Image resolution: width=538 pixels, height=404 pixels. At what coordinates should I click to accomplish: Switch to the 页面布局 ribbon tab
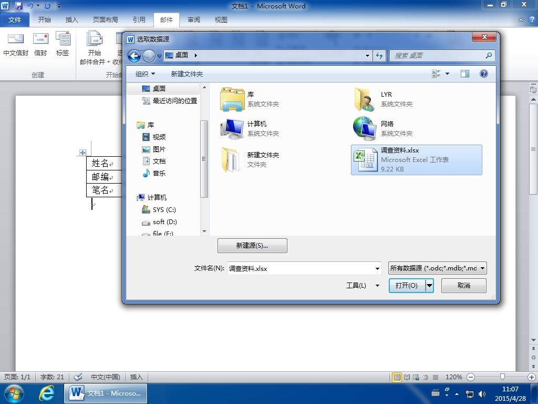click(105, 20)
